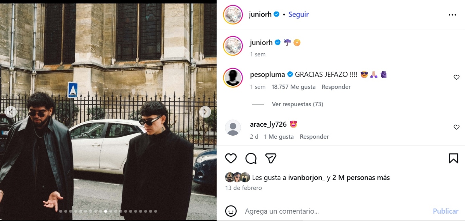Image resolution: width=465 pixels, height=221 pixels.
Task: Open comments with the speech bubble icon
Action: point(251,158)
